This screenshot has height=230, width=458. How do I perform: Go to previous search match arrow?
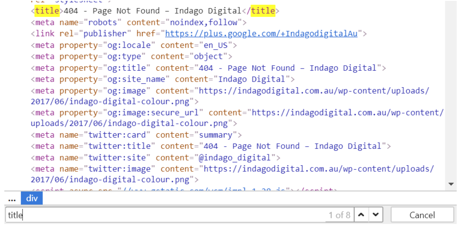tap(361, 215)
